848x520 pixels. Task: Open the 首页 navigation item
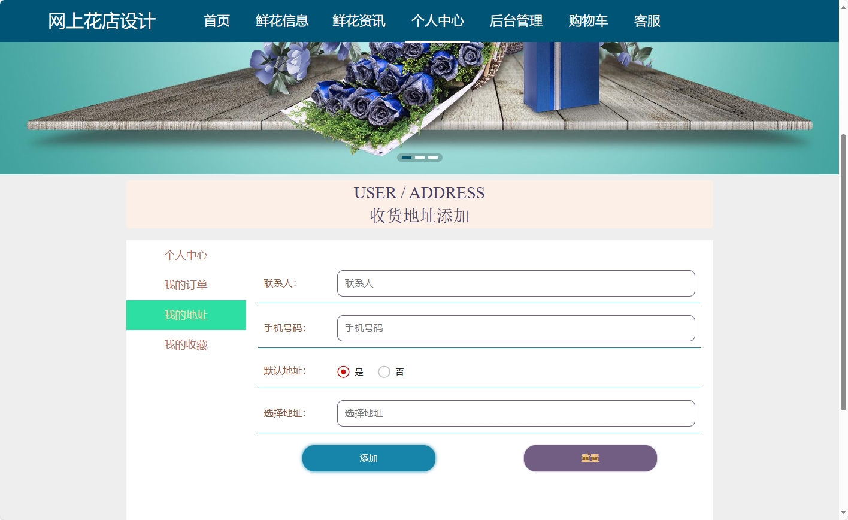pos(217,21)
